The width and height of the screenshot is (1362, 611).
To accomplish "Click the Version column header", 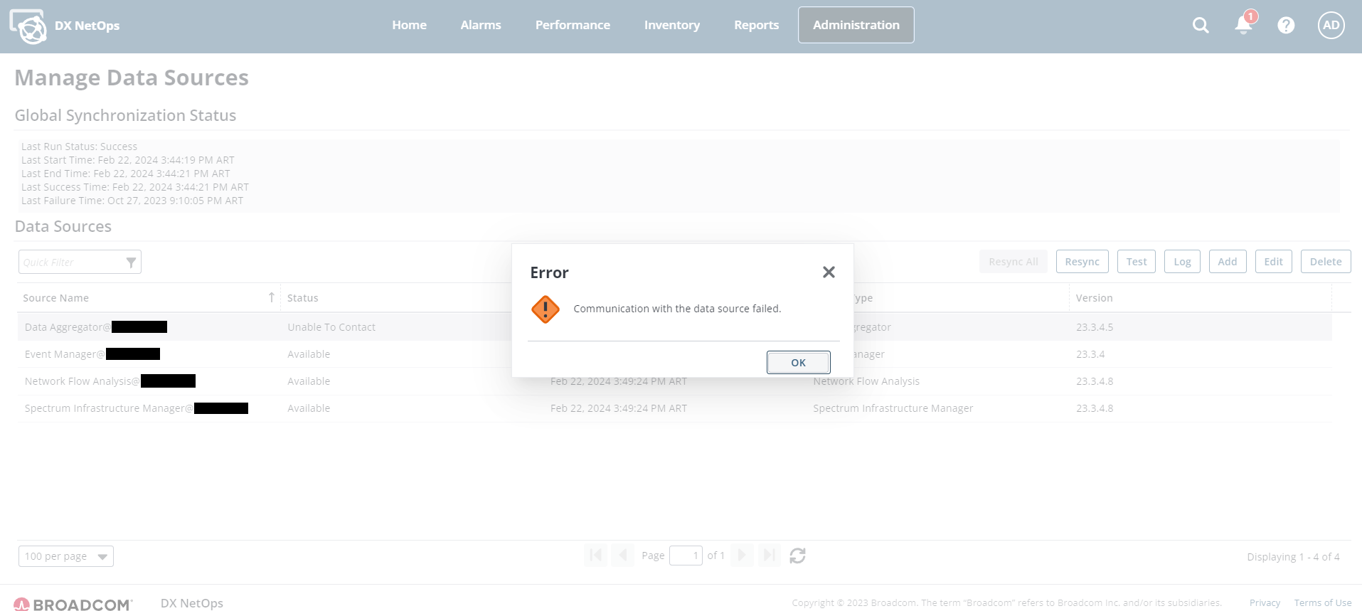I will click(1094, 298).
